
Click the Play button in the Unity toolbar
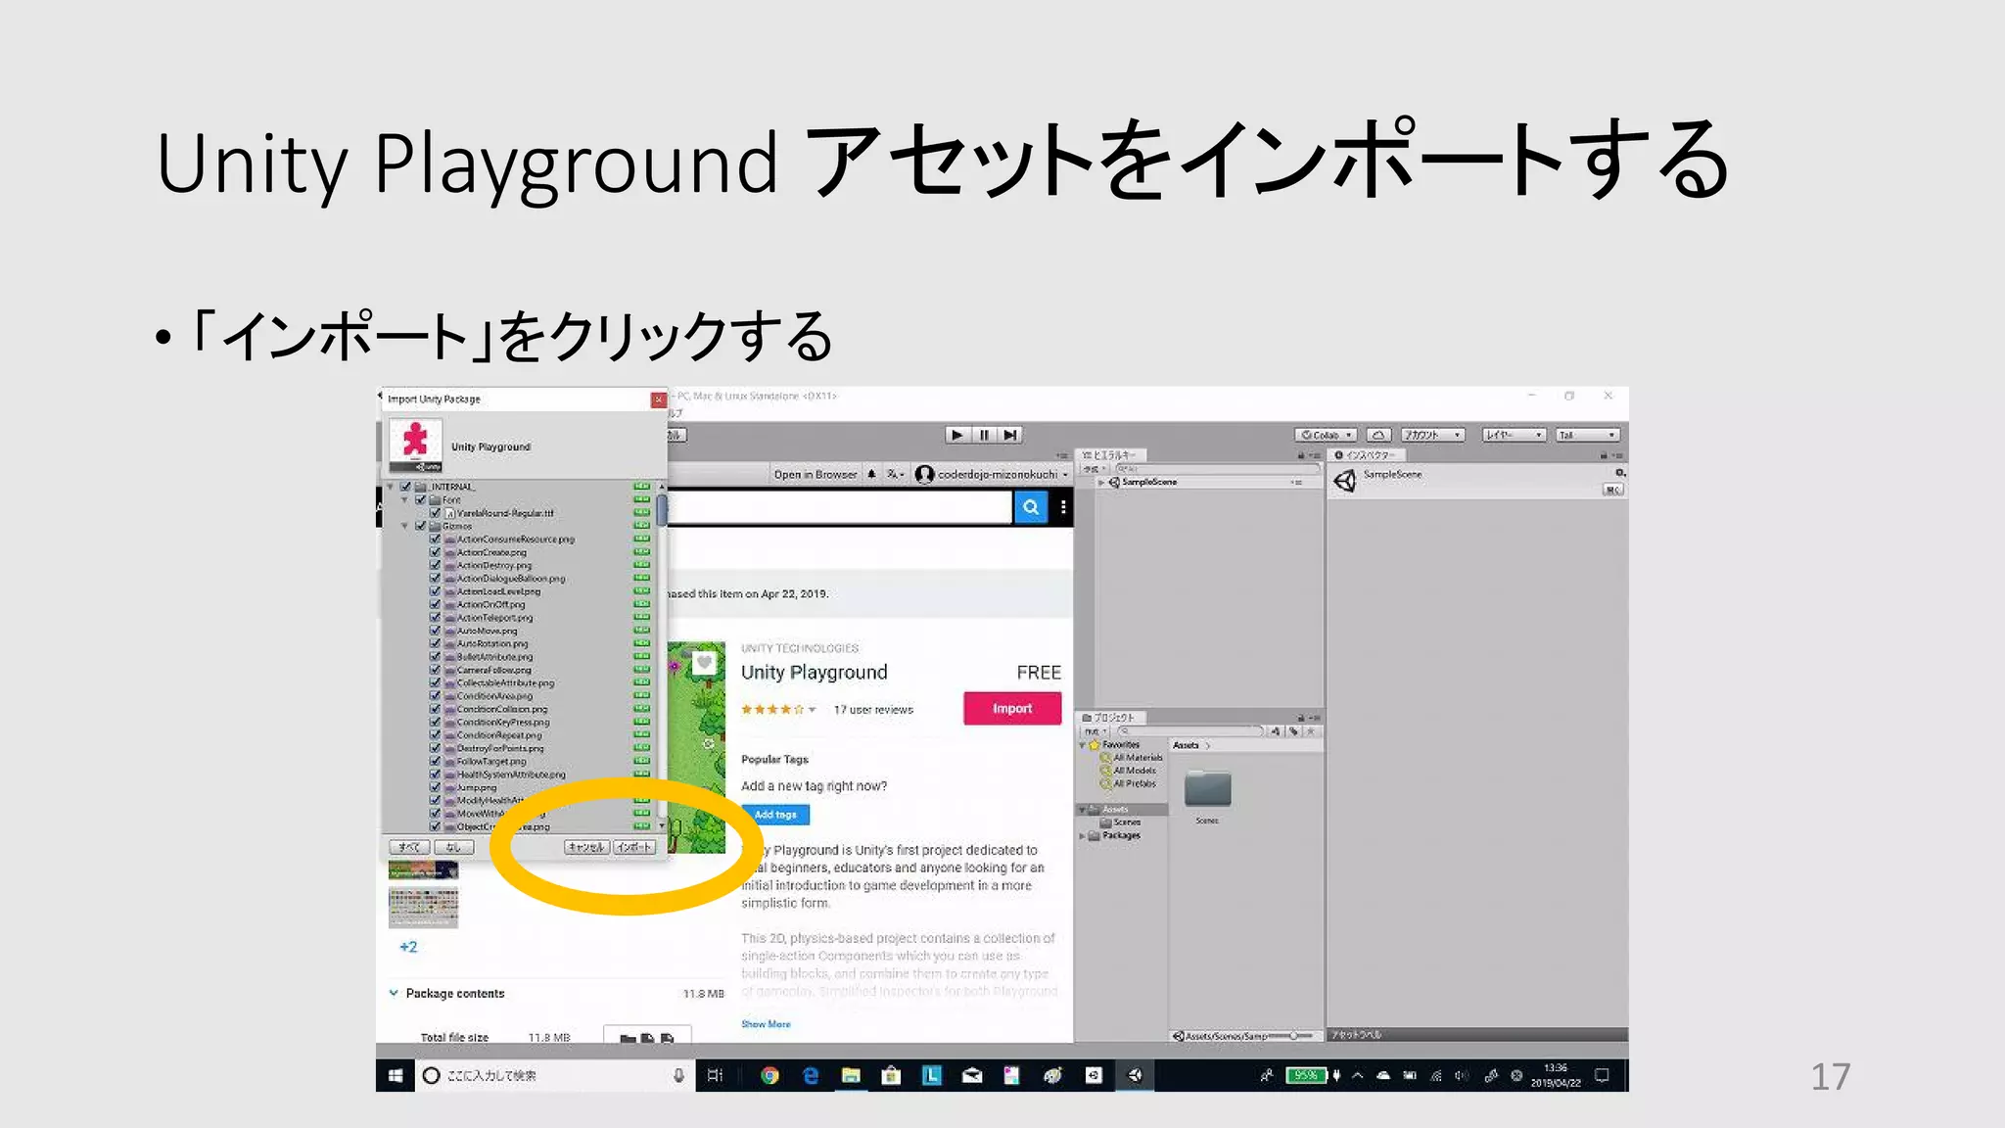click(x=957, y=435)
